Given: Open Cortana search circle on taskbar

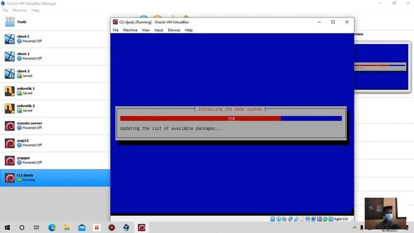Looking at the screenshot, I should click(x=22, y=227).
